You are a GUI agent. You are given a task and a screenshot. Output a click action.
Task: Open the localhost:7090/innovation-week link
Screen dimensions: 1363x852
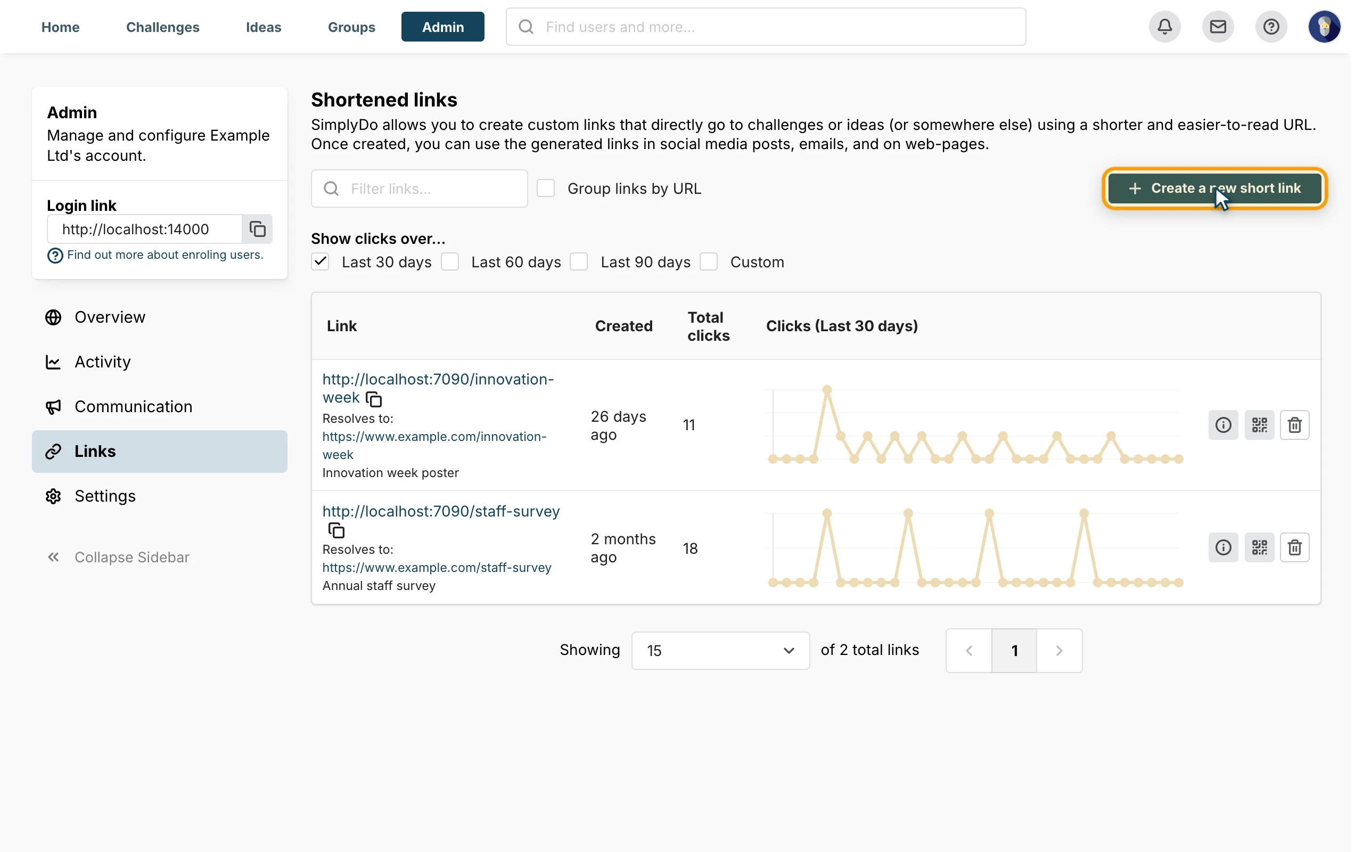point(438,388)
